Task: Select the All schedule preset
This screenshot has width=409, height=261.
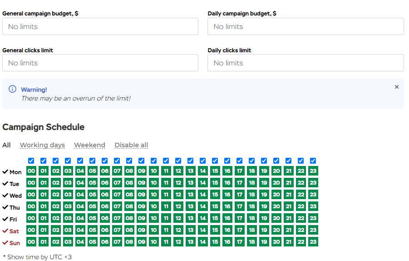Action: [x=6, y=145]
